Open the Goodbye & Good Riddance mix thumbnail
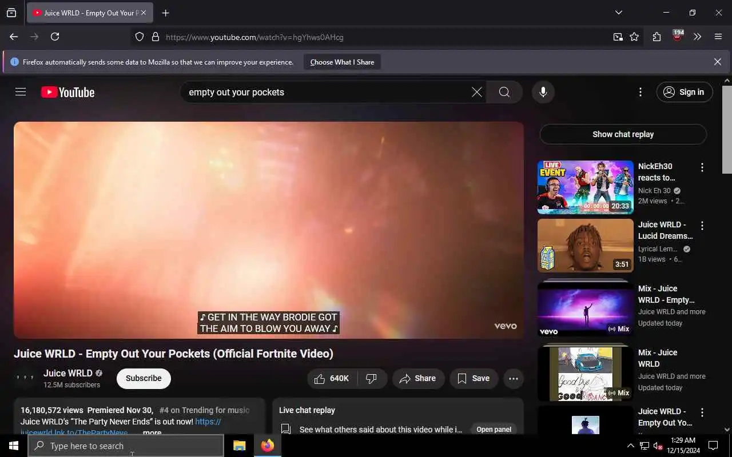The width and height of the screenshot is (732, 457). click(585, 374)
